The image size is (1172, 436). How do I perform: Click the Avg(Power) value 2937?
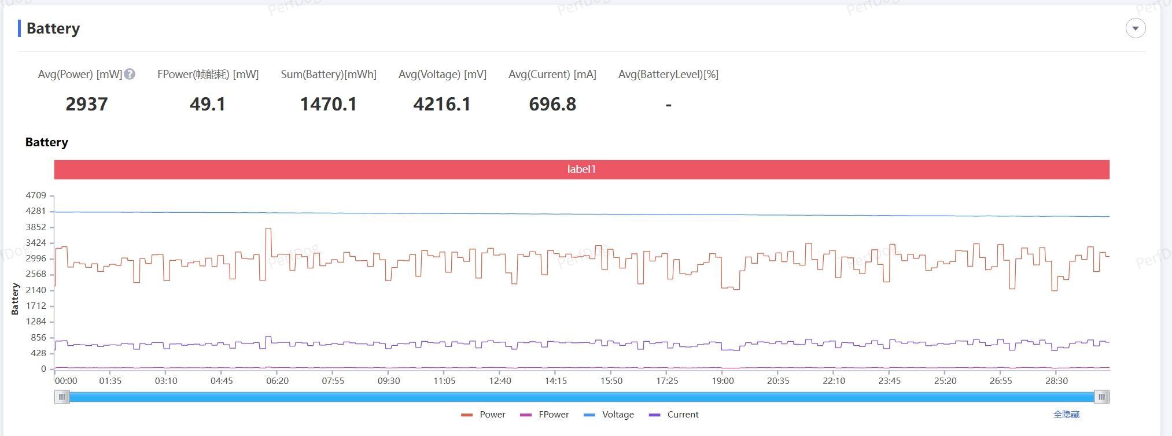click(87, 104)
